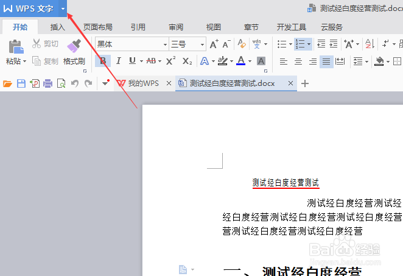Image resolution: width=403 pixels, height=276 pixels.
Task: Click the 复制 copy button
Action: [45, 61]
